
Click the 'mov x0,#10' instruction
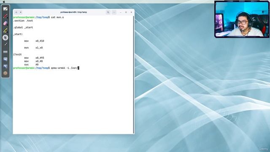(34, 41)
